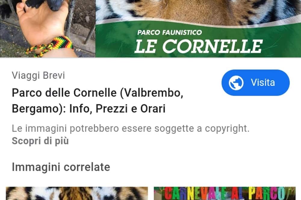Tap the Immagini correlate section heading
This screenshot has height=200, width=301.
(x=61, y=167)
